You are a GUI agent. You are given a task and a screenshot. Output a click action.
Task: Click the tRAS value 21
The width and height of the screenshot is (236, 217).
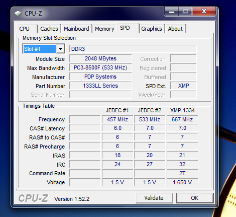(x=182, y=155)
